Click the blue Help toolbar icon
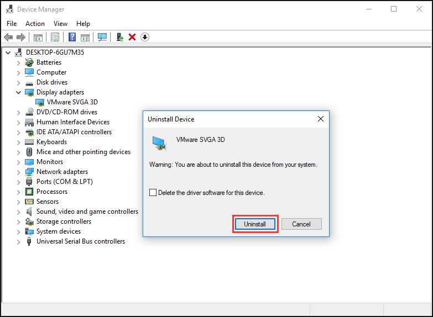The height and width of the screenshot is (317, 433). tap(72, 37)
